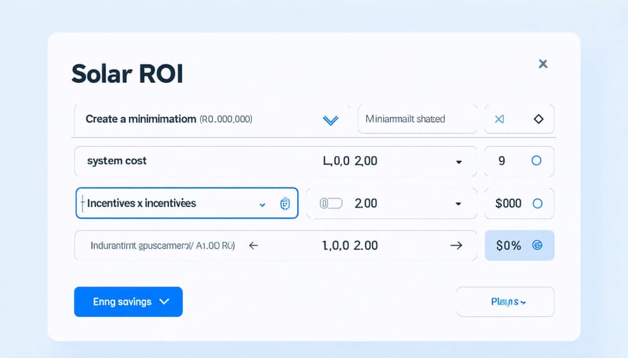The image size is (628, 358).
Task: Click the Indurantirnt label in the bottom row
Action: pos(163,245)
